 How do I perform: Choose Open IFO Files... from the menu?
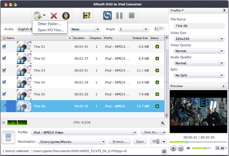[51, 30]
